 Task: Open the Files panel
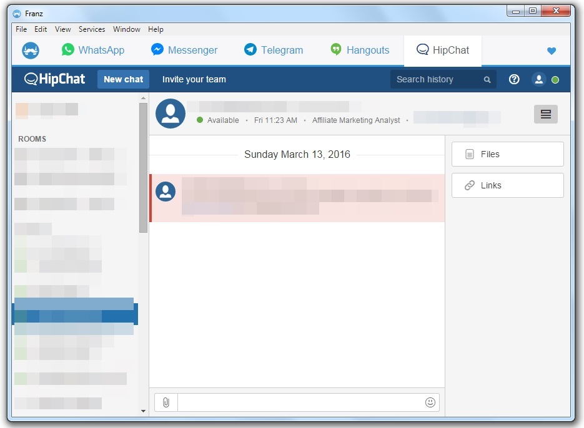508,154
